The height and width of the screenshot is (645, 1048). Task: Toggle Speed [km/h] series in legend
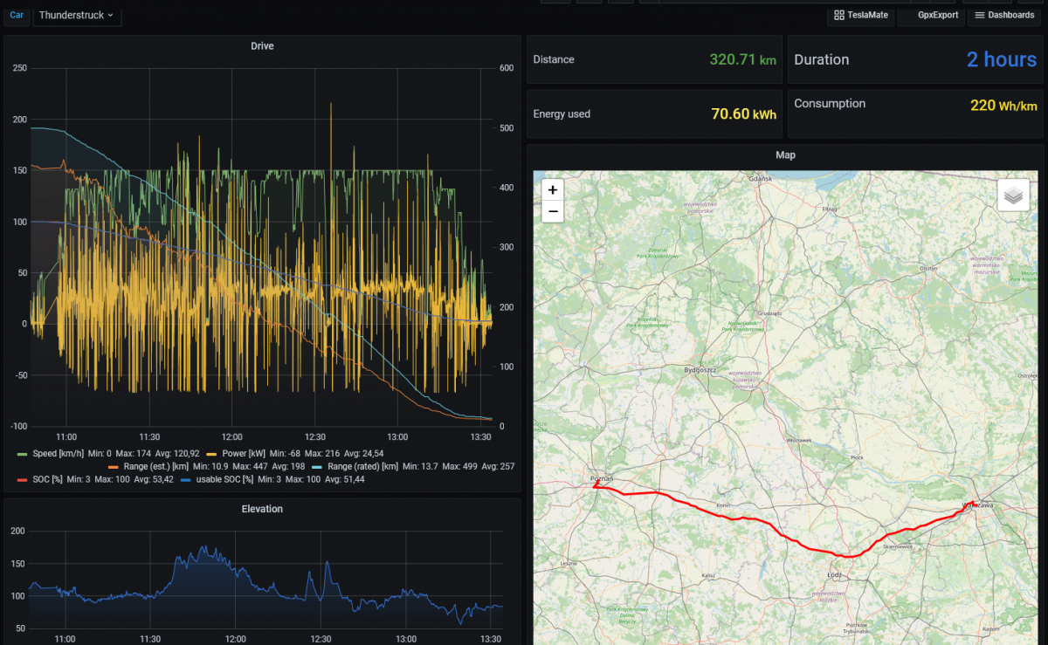click(x=56, y=454)
